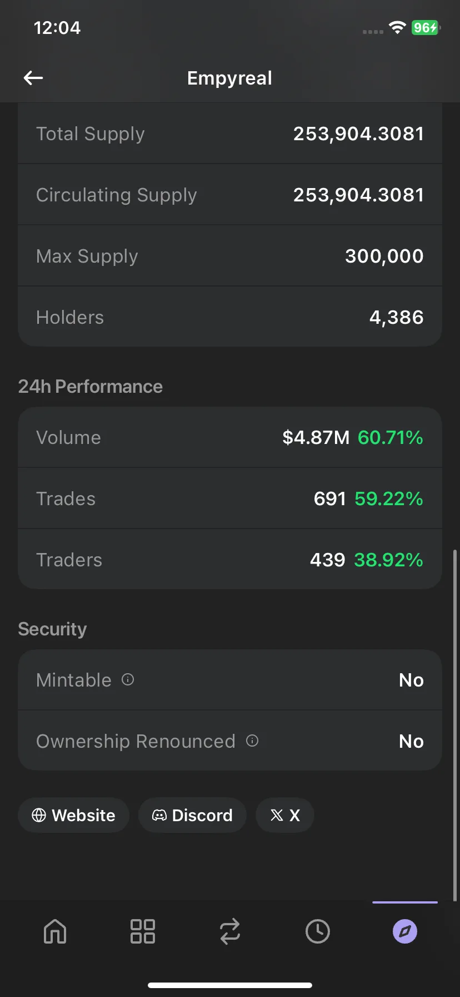The image size is (460, 997).
Task: Tap the Circulating Supply value
Action: pyautogui.click(x=358, y=195)
